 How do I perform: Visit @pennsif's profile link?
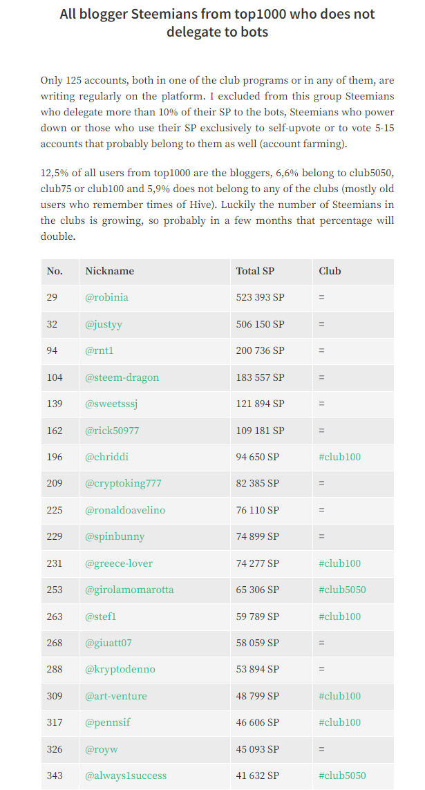click(x=107, y=722)
